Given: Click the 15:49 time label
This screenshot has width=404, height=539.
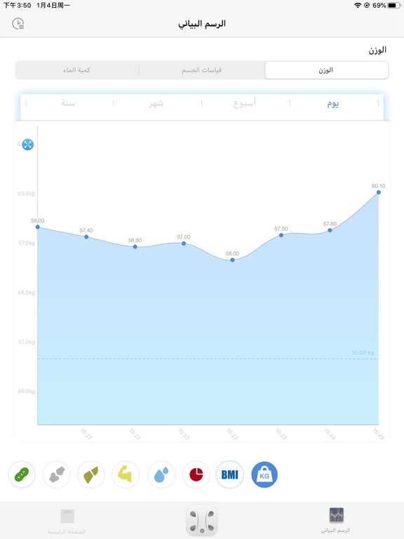Looking at the screenshot, I should click(x=378, y=434).
